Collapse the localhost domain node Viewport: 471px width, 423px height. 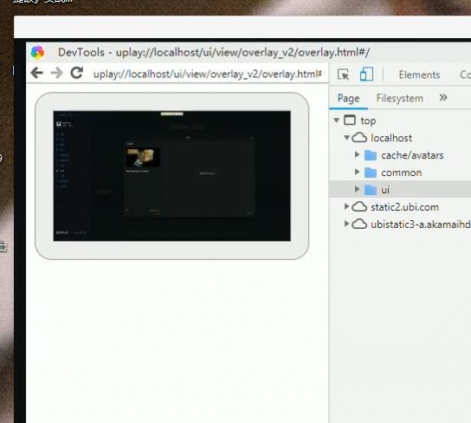point(346,138)
